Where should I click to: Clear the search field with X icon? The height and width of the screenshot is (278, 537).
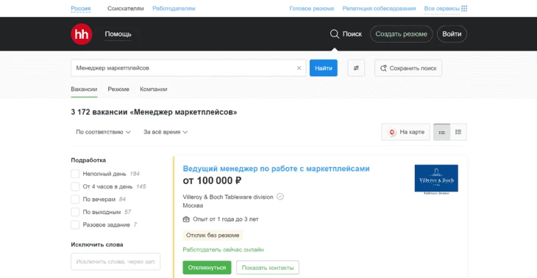pyautogui.click(x=299, y=68)
